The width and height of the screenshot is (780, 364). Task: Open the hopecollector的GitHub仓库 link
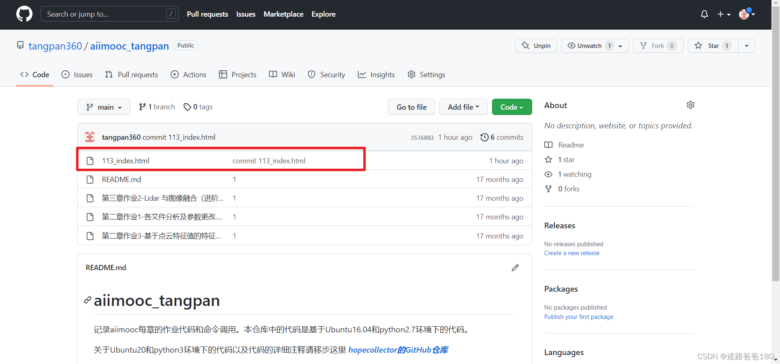coord(398,350)
